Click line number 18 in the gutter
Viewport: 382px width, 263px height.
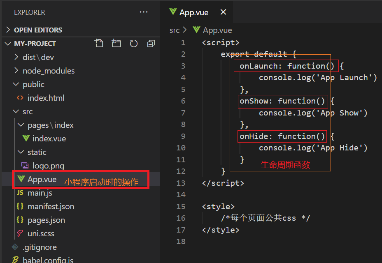click(x=181, y=241)
